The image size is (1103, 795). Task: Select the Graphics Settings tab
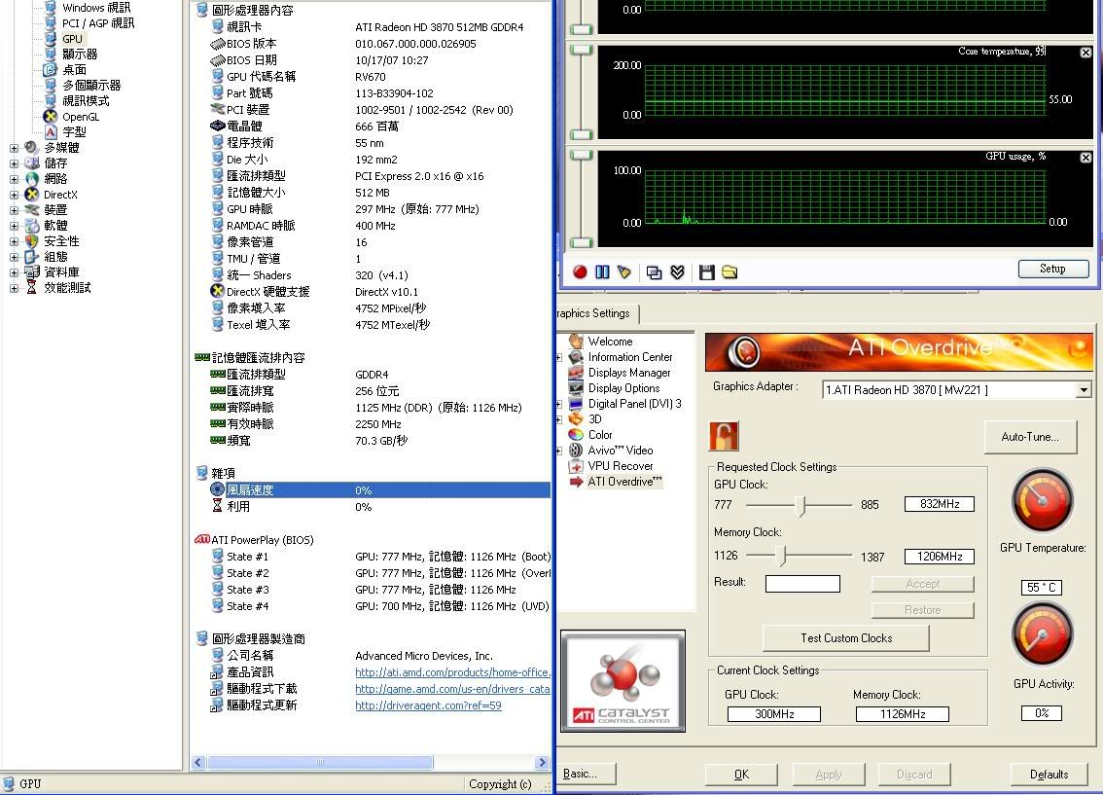[592, 313]
